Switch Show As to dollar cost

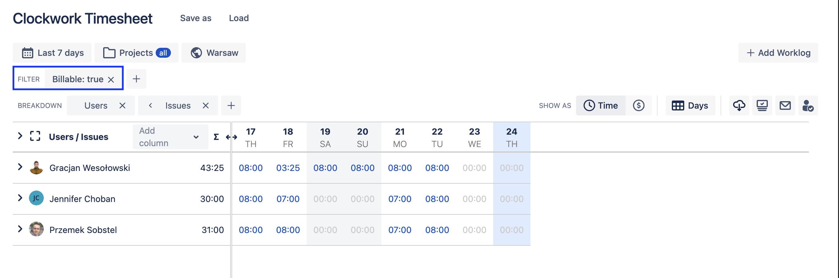638,105
